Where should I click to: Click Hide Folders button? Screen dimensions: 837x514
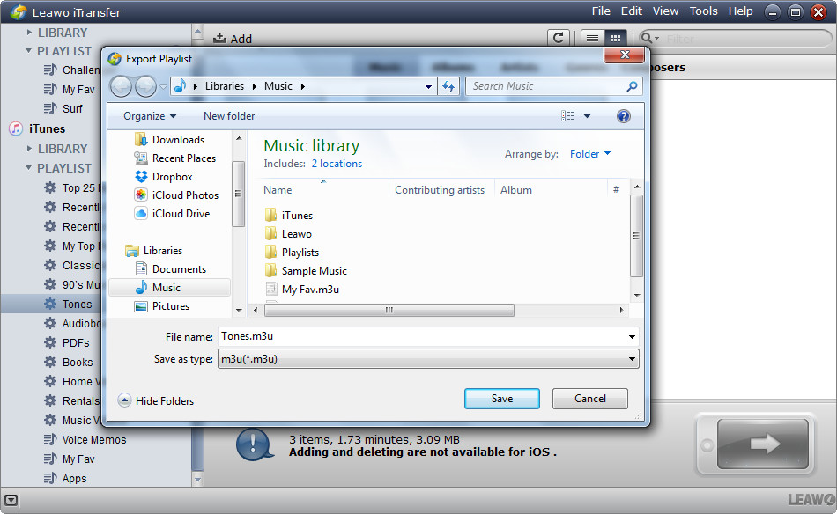tap(156, 401)
